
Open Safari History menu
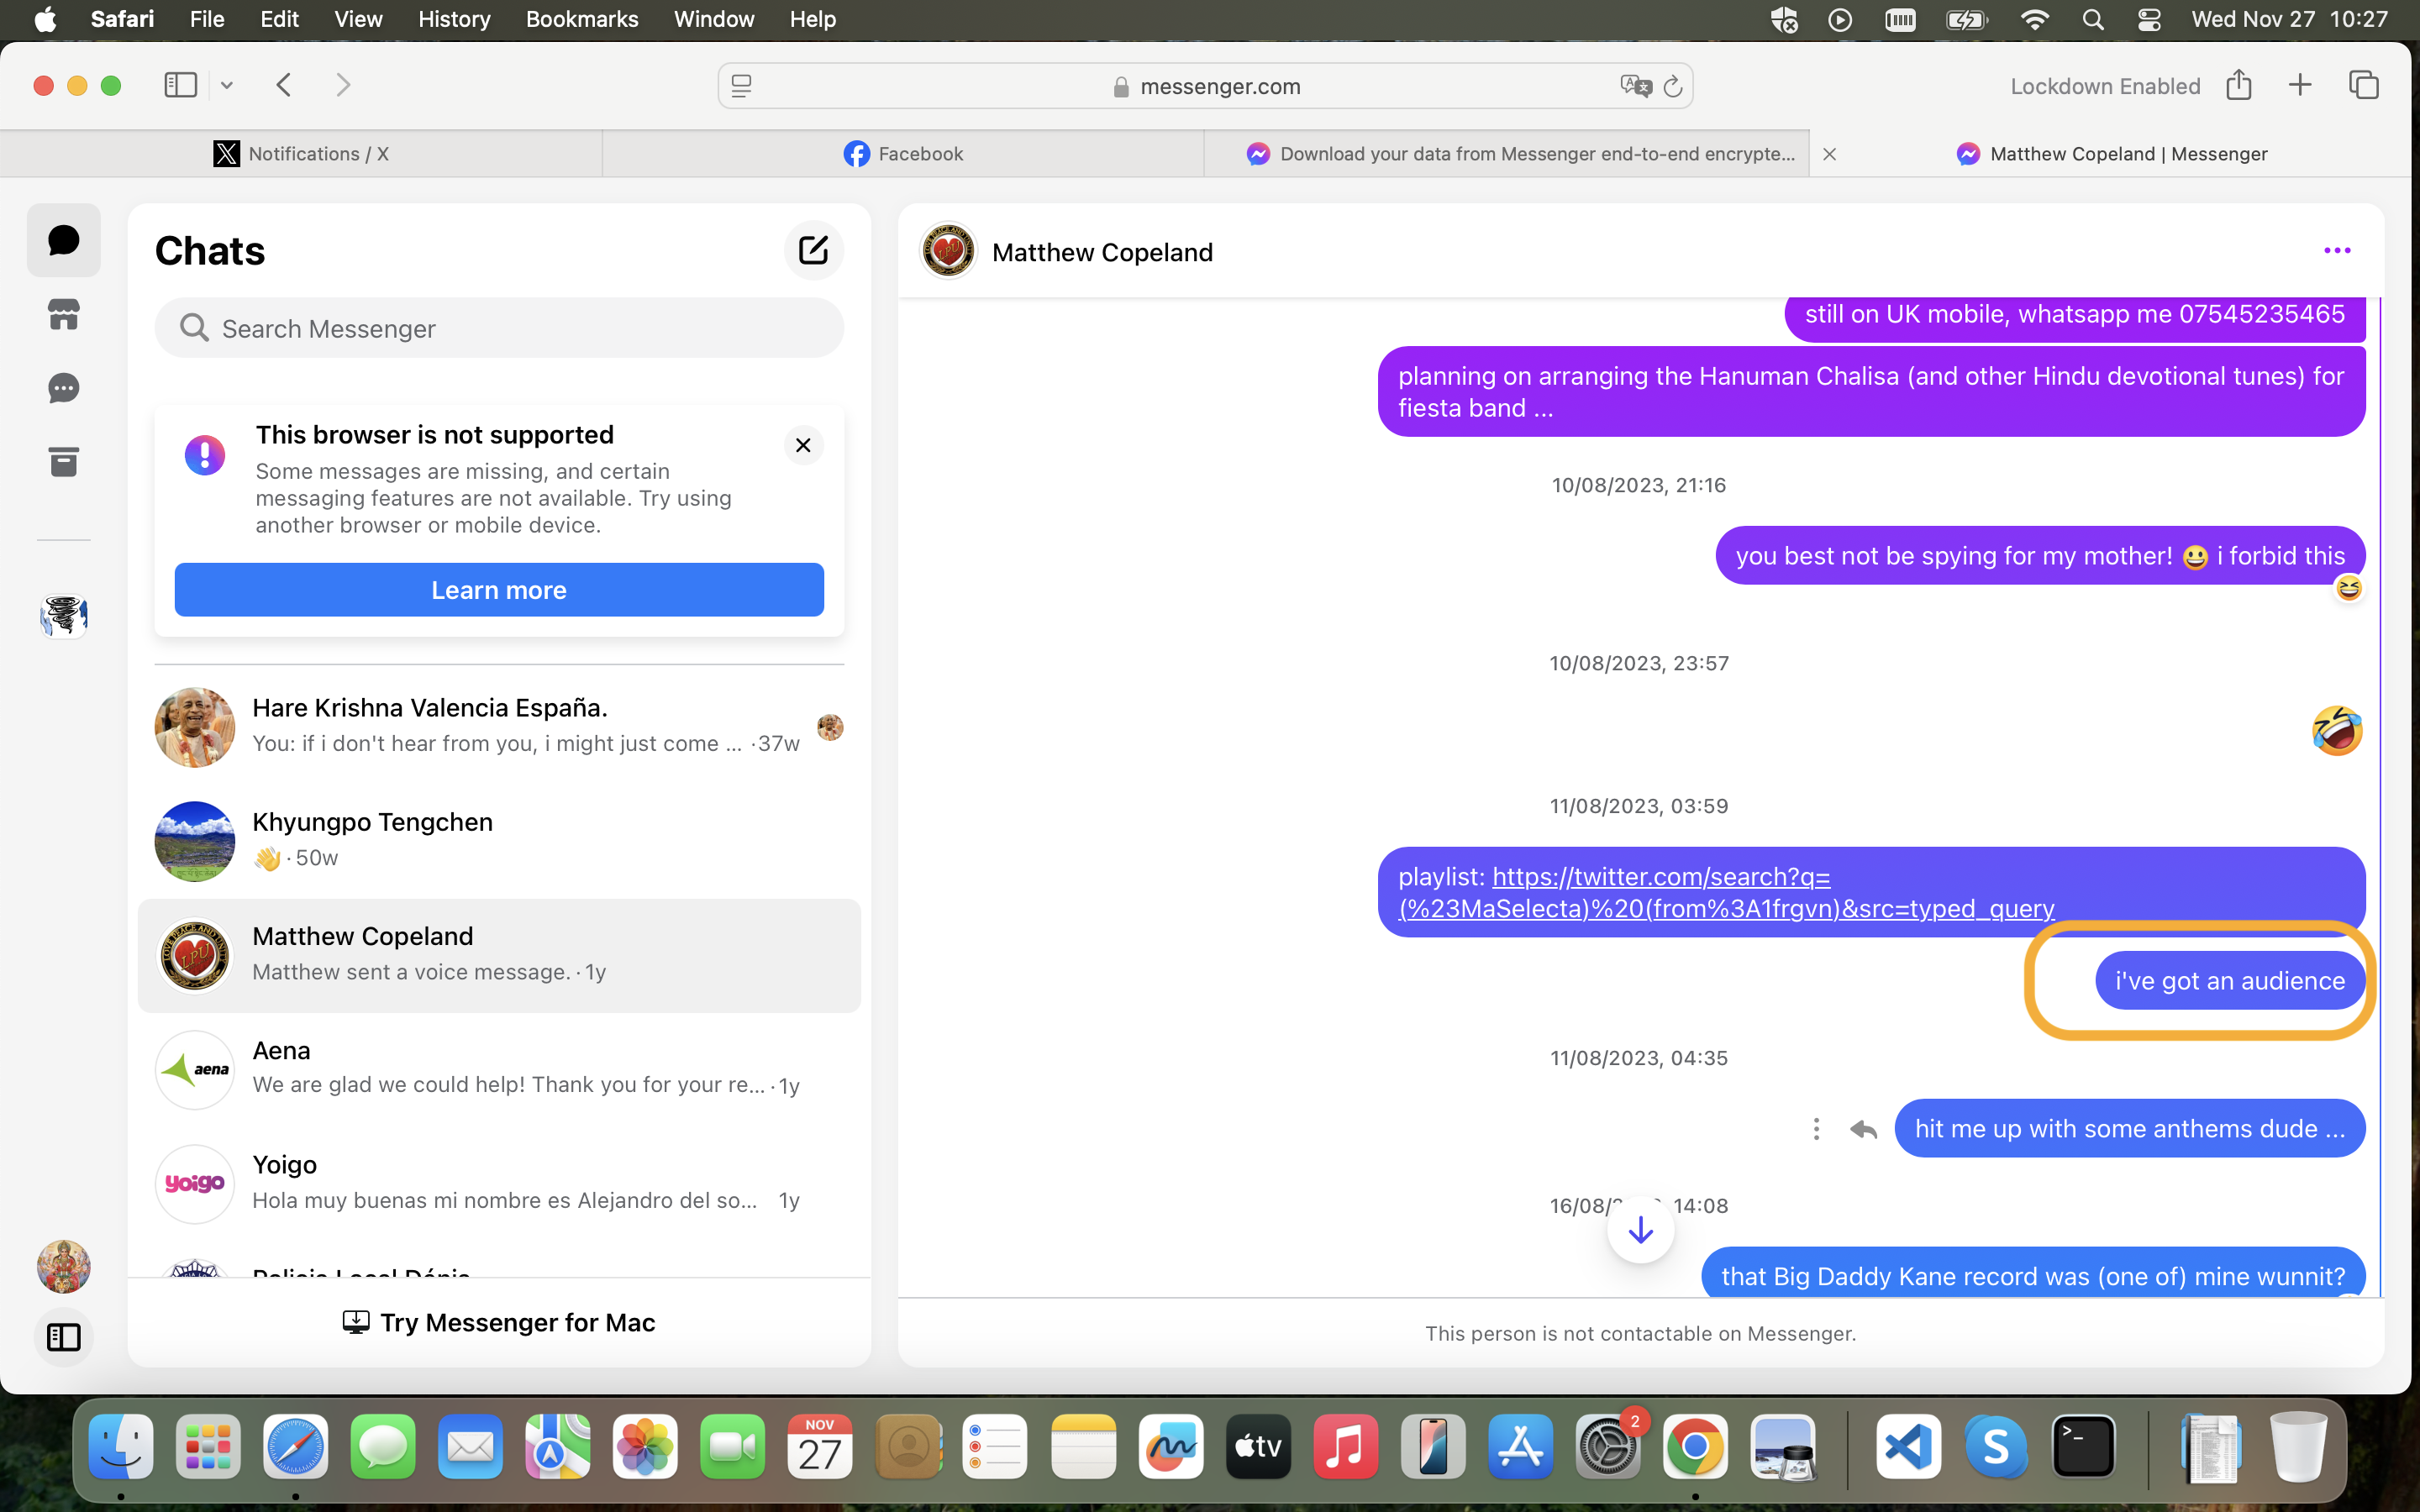454,19
